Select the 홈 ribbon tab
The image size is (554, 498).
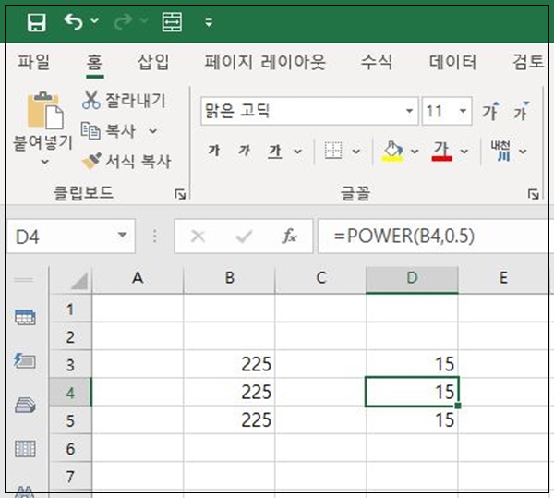click(94, 63)
